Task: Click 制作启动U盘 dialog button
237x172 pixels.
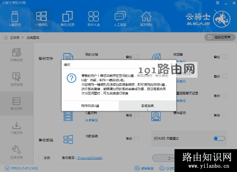Action: click(90, 106)
